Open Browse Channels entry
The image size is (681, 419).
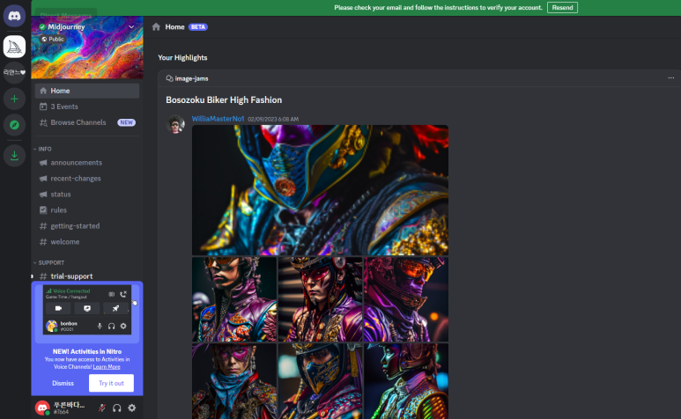[x=87, y=122]
